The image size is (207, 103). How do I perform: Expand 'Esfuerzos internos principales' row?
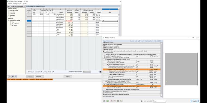click(x=103, y=46)
